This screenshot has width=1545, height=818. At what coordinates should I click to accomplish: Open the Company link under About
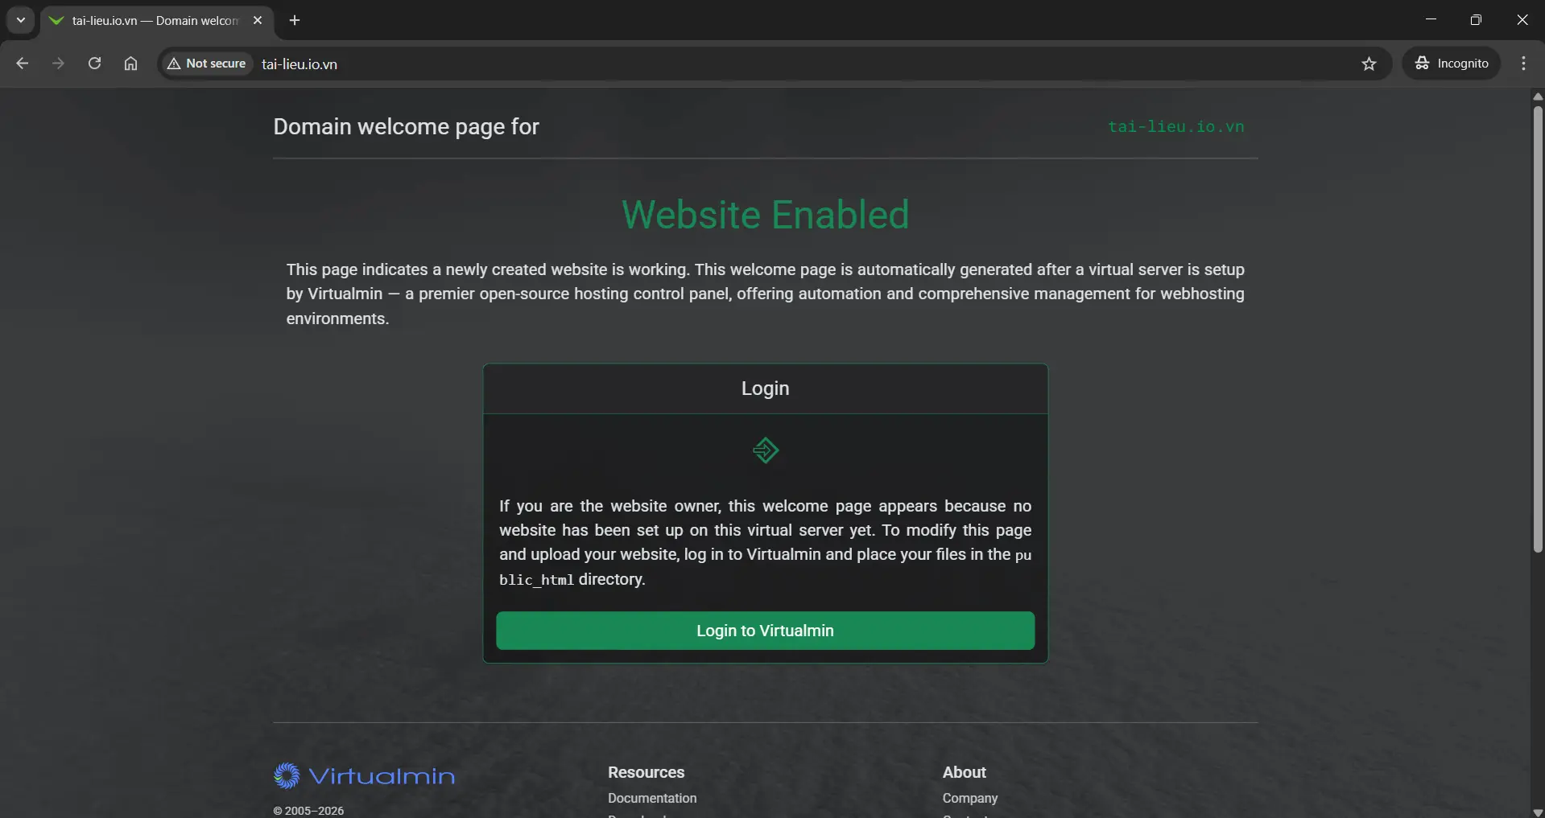coord(970,798)
